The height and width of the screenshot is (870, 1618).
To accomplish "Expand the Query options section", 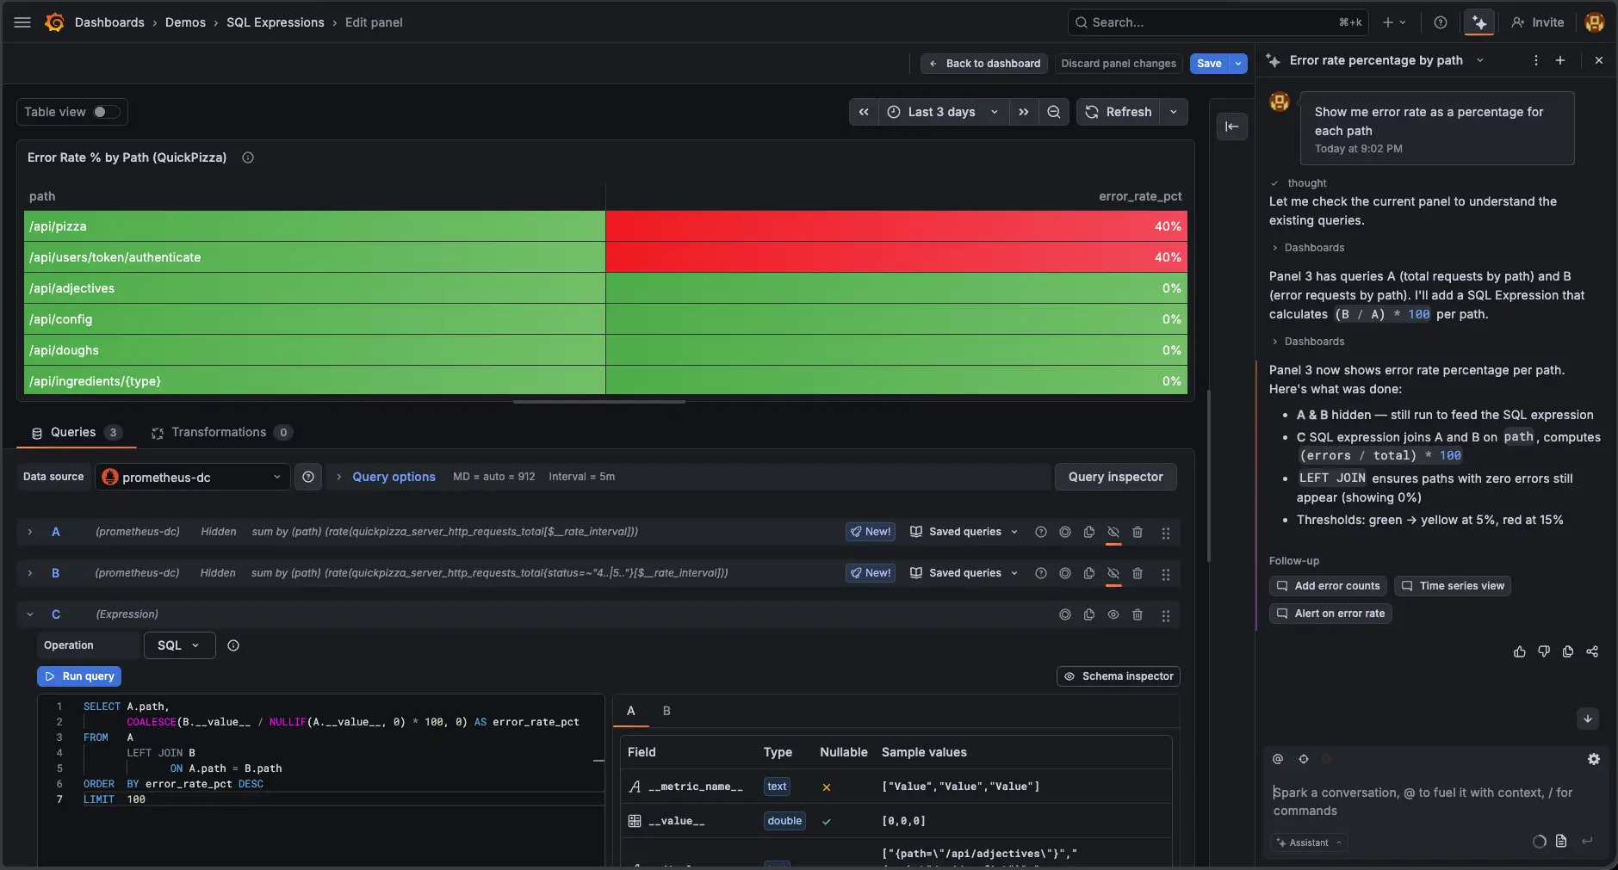I will point(393,477).
